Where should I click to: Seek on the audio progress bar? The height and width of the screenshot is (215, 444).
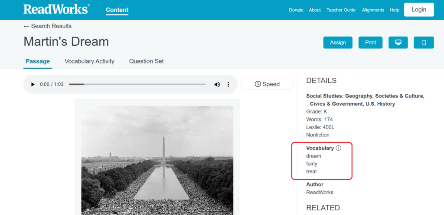(139, 84)
